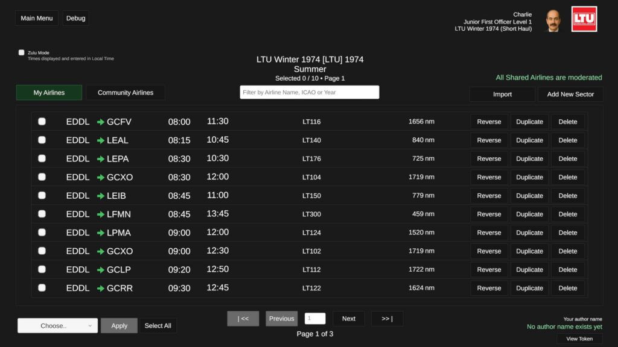Click the green arrow in the LFMN row

point(101,214)
